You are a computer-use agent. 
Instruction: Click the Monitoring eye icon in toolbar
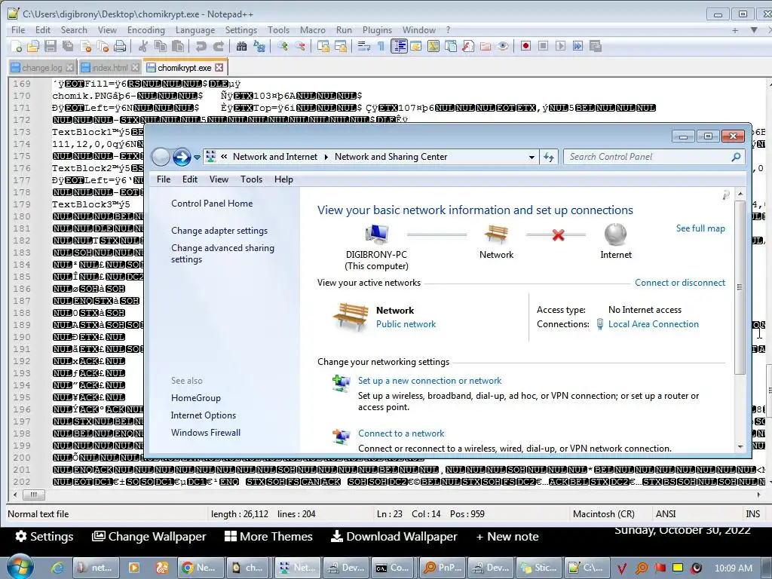click(503, 46)
